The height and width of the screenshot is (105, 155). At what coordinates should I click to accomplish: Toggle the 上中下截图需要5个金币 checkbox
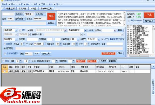[x=102, y=39]
